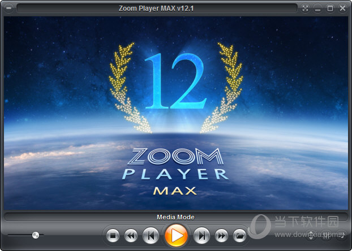Click the Zoom Player 12 video area
The image size is (352, 251).
(x=176, y=113)
